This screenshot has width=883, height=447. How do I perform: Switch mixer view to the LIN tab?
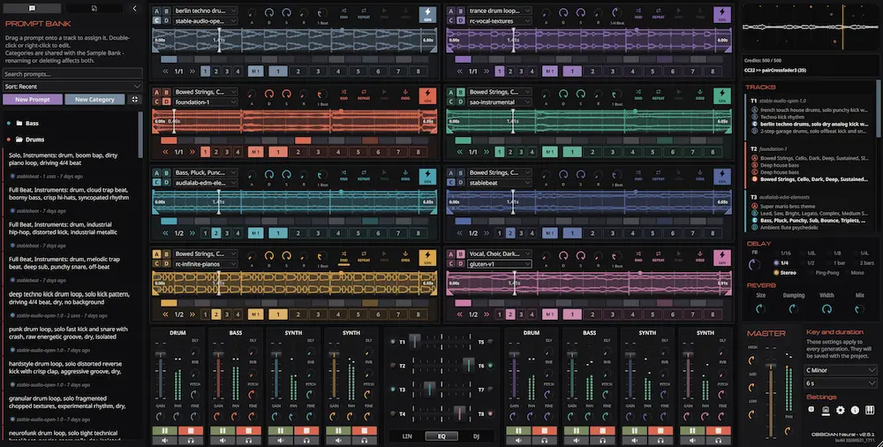pyautogui.click(x=407, y=436)
